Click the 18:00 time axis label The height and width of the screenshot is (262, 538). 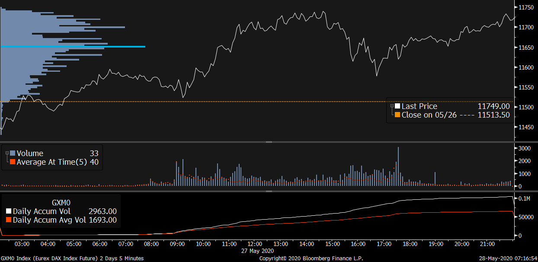[x=410, y=244]
